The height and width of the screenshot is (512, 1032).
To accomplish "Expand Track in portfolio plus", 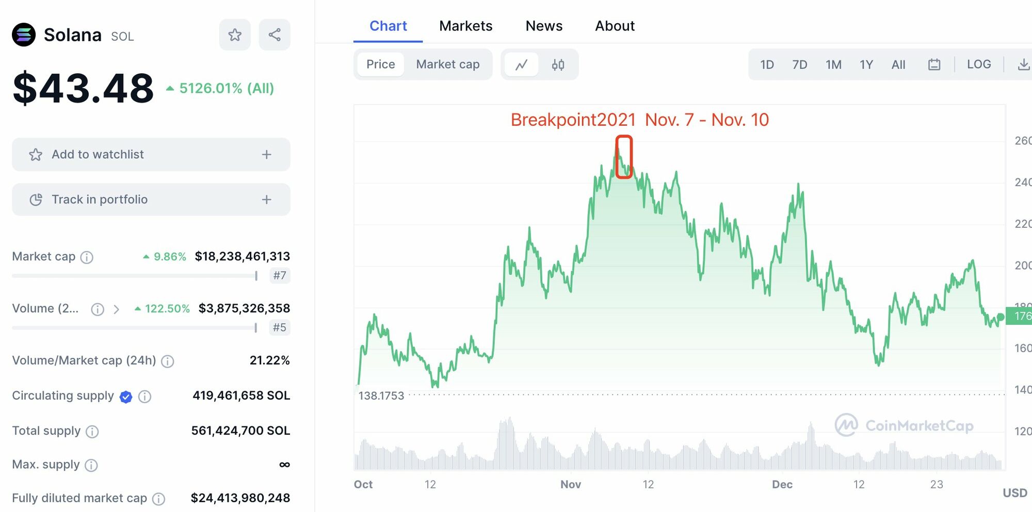I will [266, 200].
